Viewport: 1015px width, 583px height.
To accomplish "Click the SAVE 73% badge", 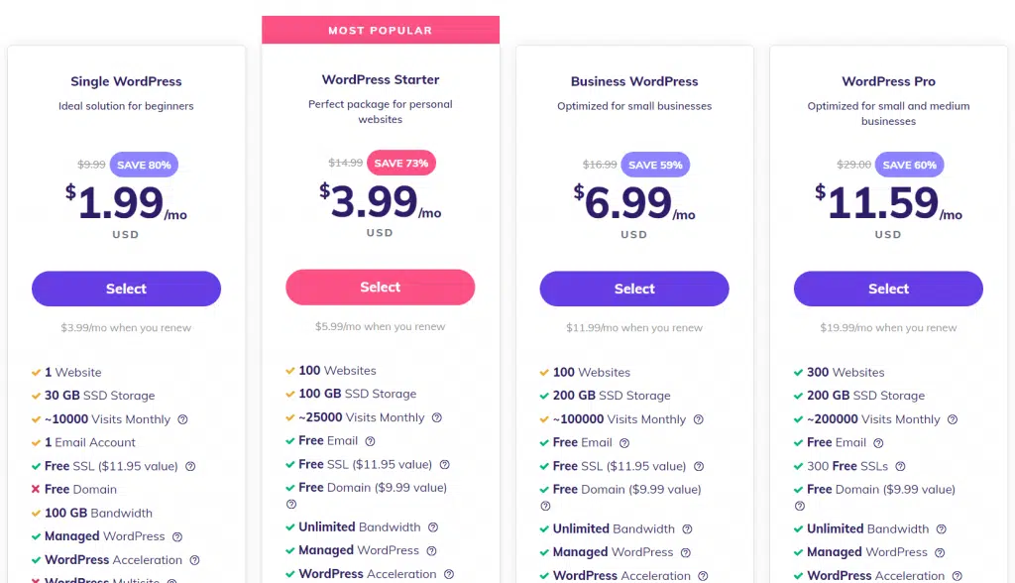I will click(401, 163).
